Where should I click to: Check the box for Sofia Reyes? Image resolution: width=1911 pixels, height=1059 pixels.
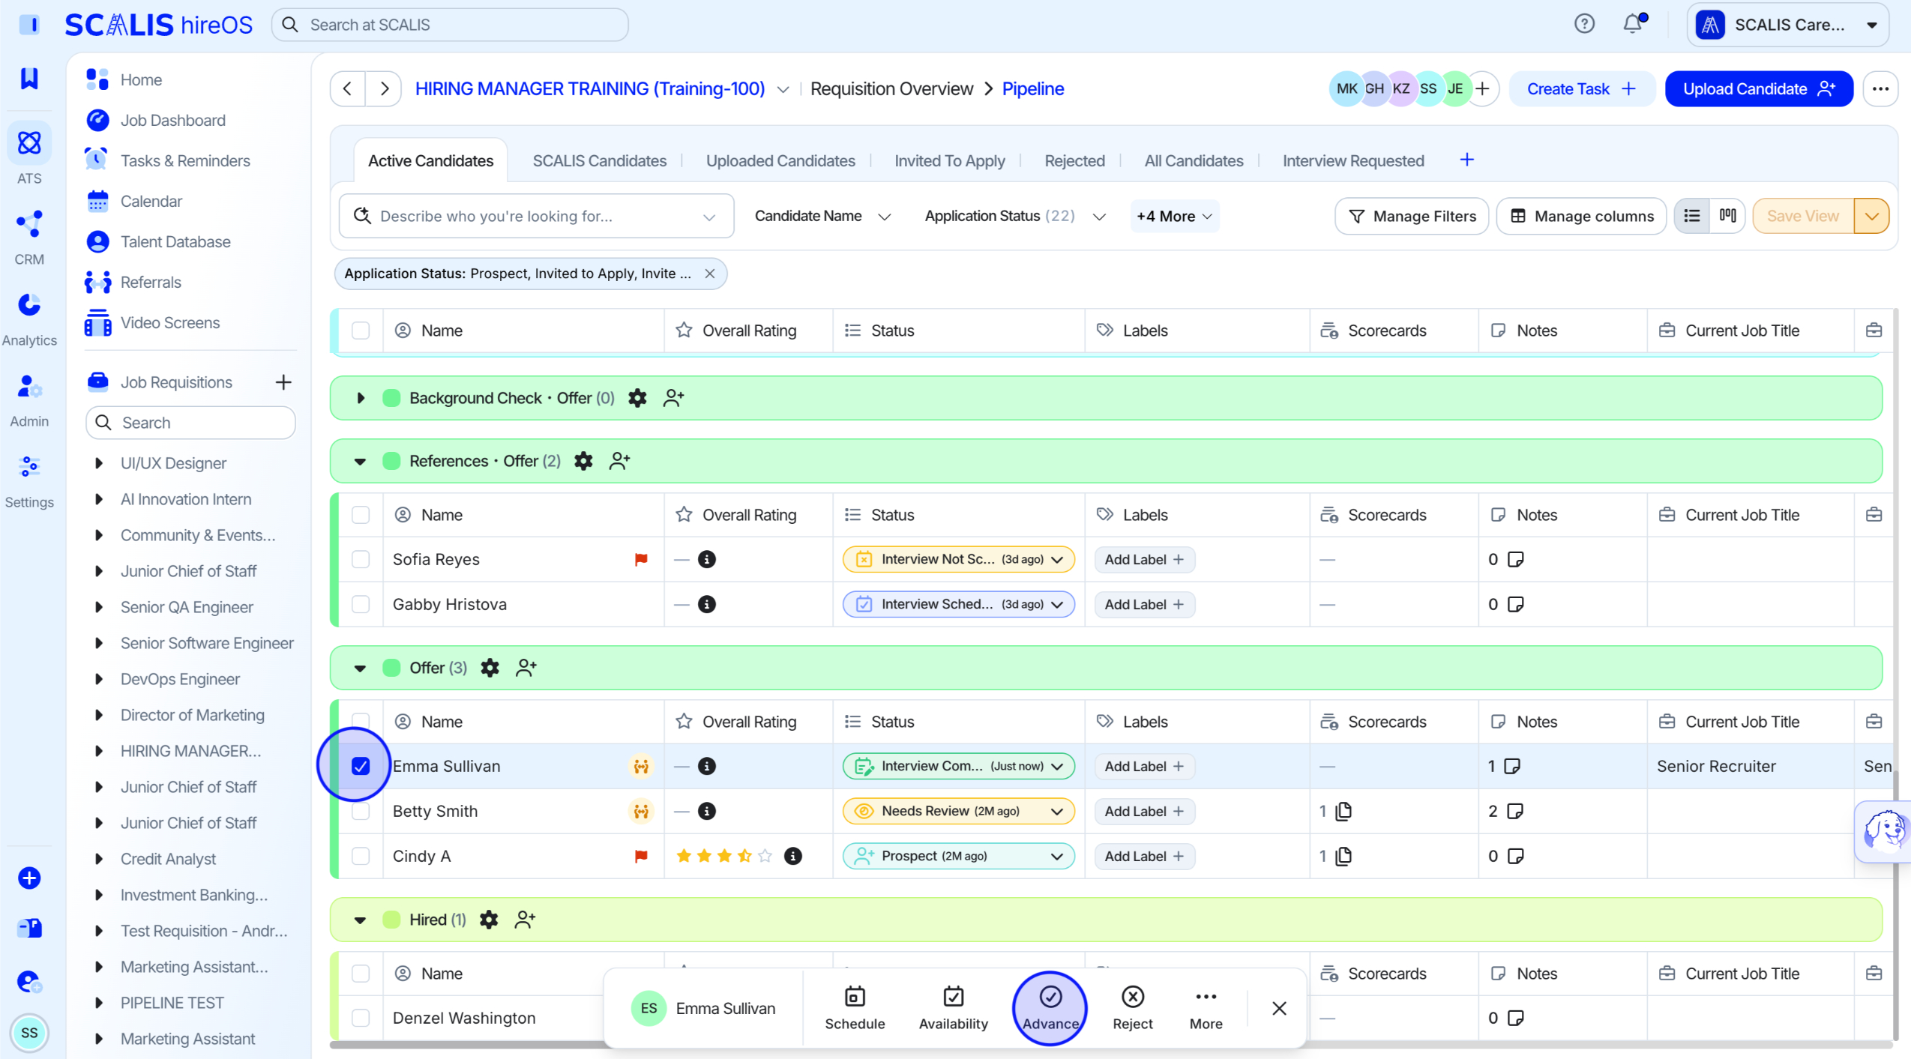tap(361, 559)
